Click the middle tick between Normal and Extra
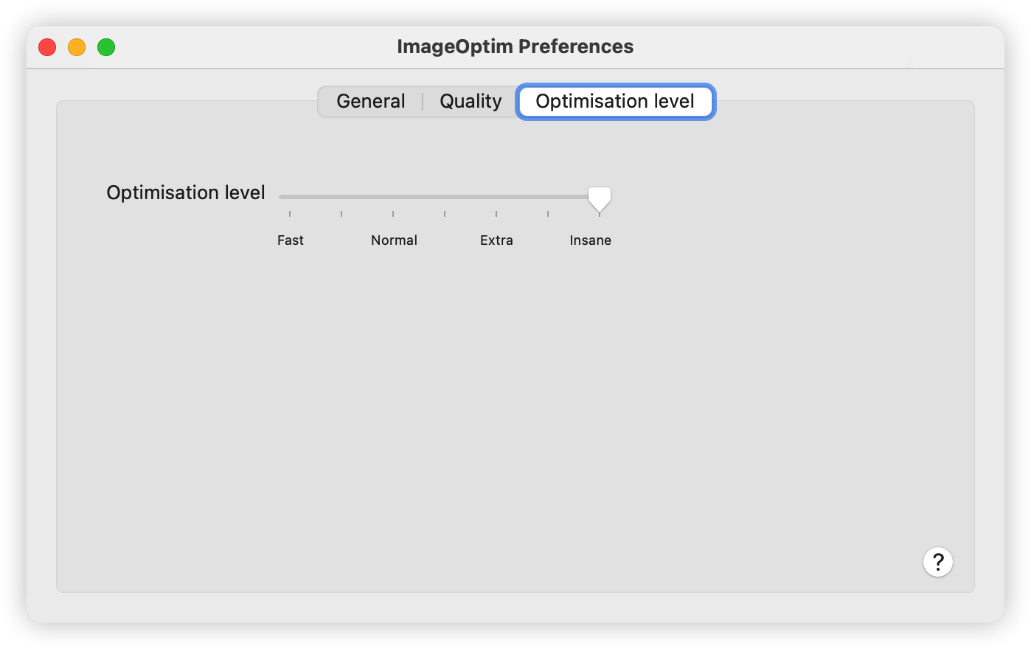 (x=445, y=213)
